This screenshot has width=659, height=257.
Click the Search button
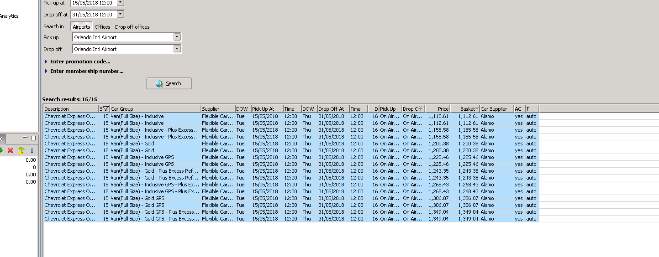point(169,83)
